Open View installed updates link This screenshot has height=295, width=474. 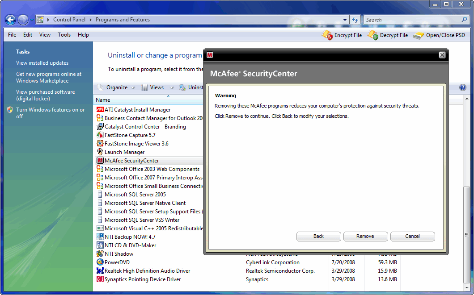(x=42, y=63)
